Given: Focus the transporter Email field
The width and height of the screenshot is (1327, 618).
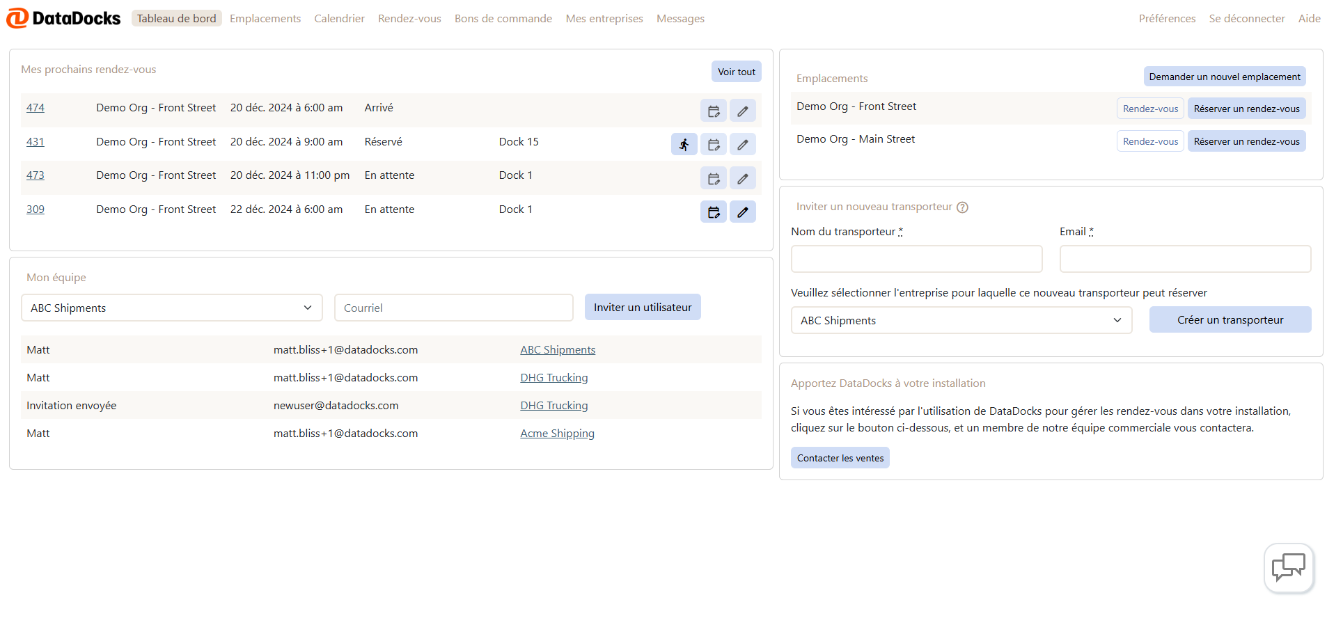Looking at the screenshot, I should pyautogui.click(x=1186, y=259).
